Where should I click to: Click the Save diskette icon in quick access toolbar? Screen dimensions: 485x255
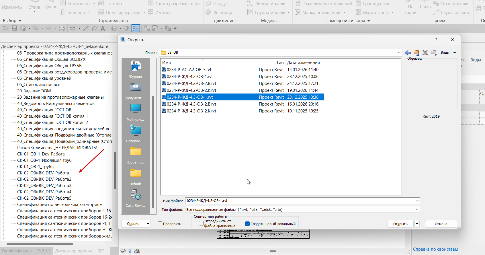coord(14,28)
